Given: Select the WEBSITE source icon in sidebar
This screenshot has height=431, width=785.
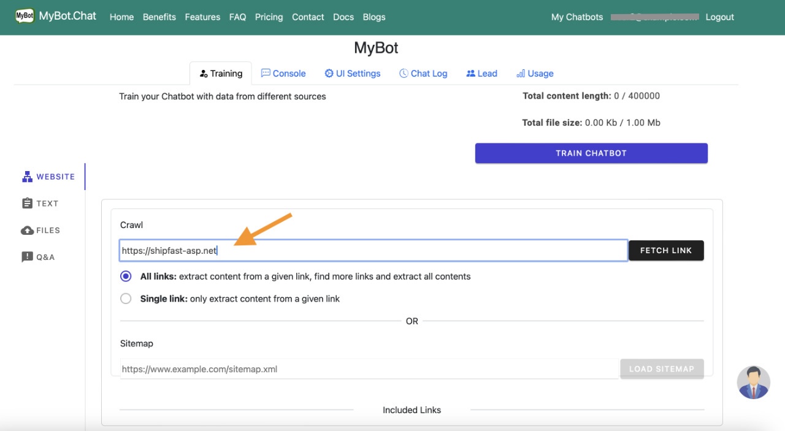Looking at the screenshot, I should click(x=27, y=176).
